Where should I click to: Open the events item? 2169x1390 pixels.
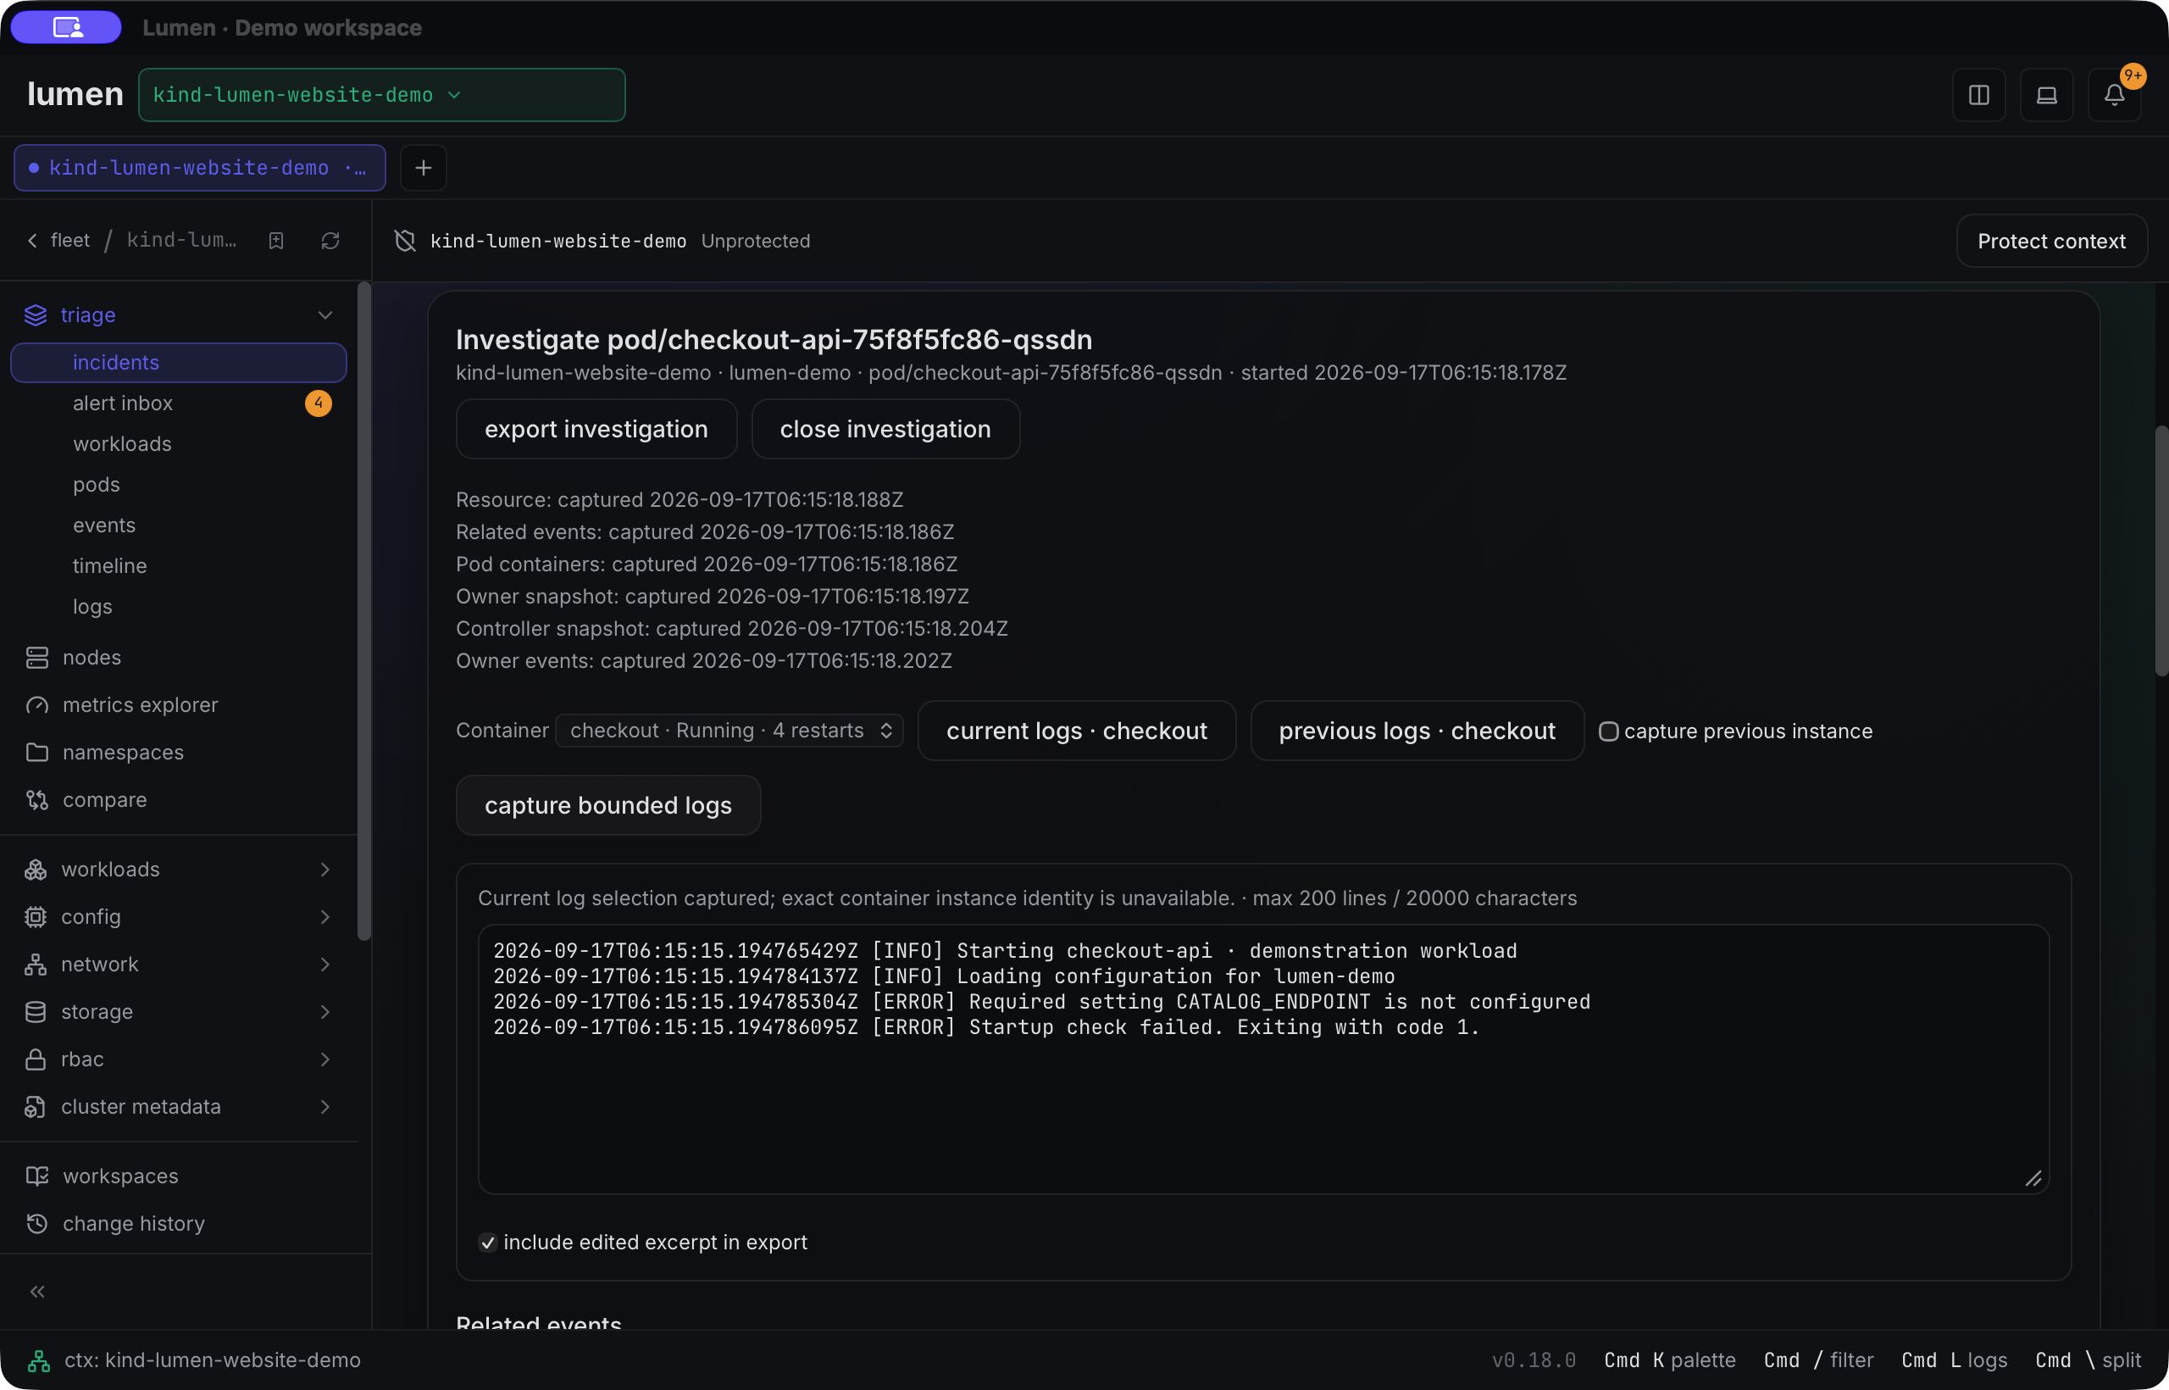pos(179,525)
